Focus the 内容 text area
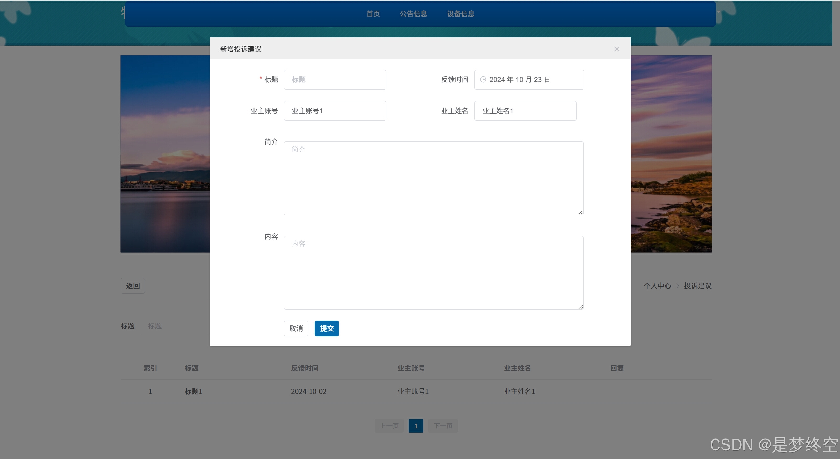840x459 pixels. point(433,273)
